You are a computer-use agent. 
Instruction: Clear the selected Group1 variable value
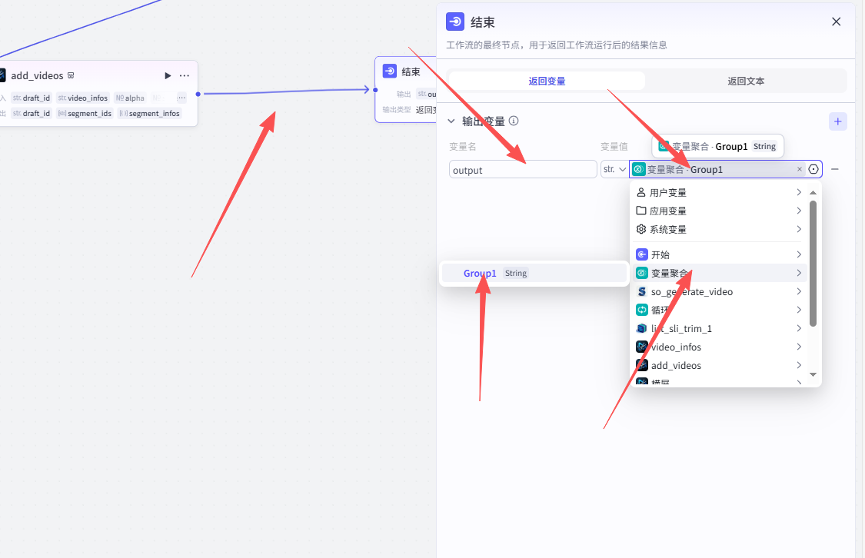[799, 169]
